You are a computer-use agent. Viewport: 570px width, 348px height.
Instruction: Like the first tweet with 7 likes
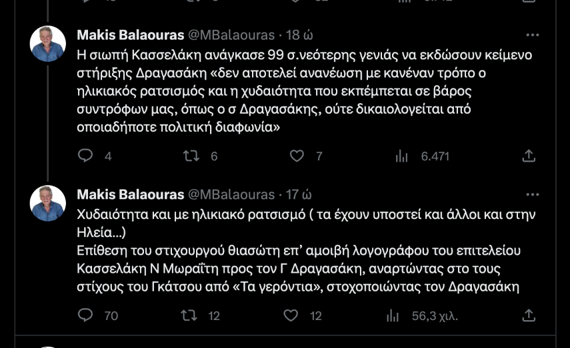(297, 156)
